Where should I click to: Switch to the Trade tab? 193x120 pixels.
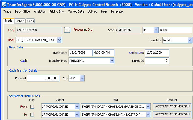[x=9, y=21]
